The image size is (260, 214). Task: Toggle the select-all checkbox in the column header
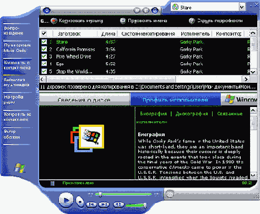pos(44,34)
